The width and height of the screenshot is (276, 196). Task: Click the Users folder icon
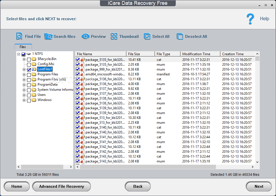[x=34, y=94]
